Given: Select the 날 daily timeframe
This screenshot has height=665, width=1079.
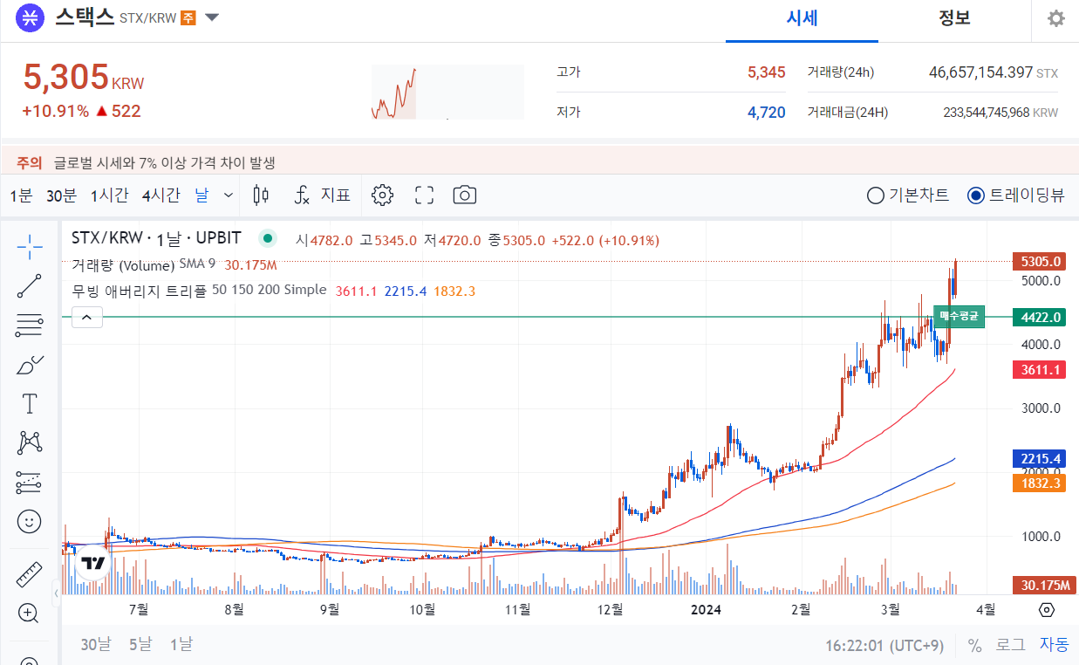Looking at the screenshot, I should pos(201,195).
